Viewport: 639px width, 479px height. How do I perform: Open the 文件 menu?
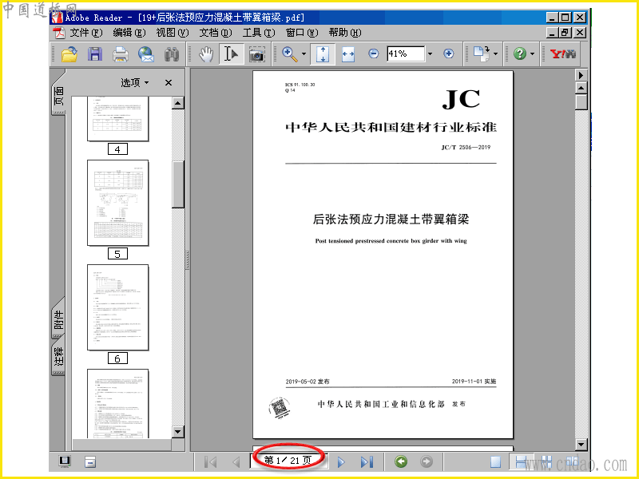click(x=86, y=33)
